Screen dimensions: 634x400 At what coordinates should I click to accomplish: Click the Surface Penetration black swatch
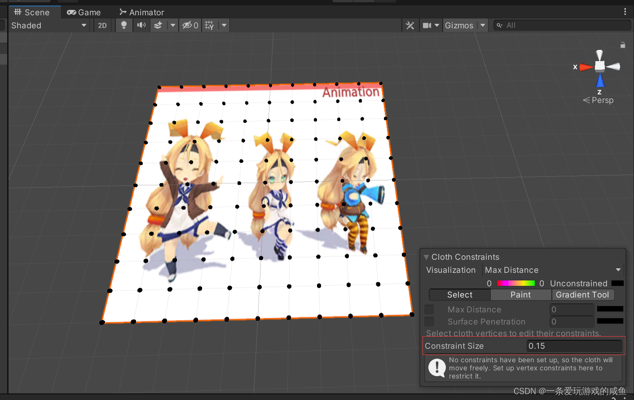pos(610,321)
